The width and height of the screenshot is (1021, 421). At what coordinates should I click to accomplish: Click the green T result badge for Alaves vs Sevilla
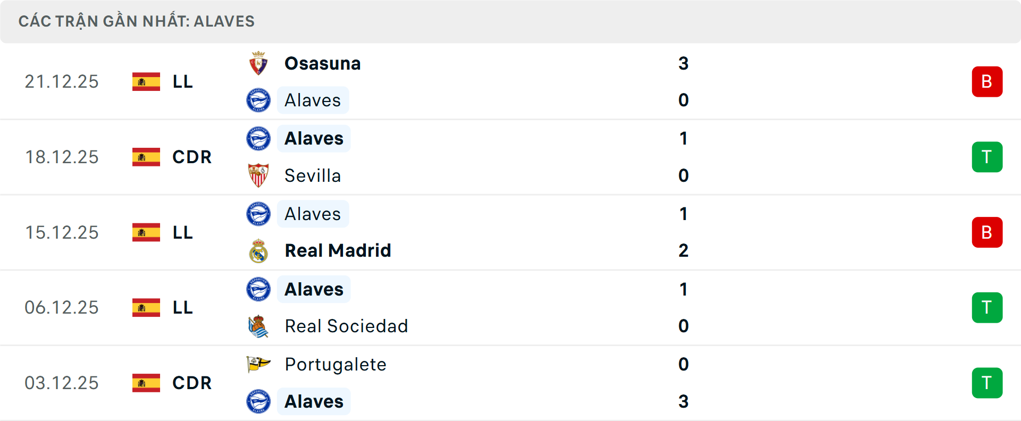(987, 157)
